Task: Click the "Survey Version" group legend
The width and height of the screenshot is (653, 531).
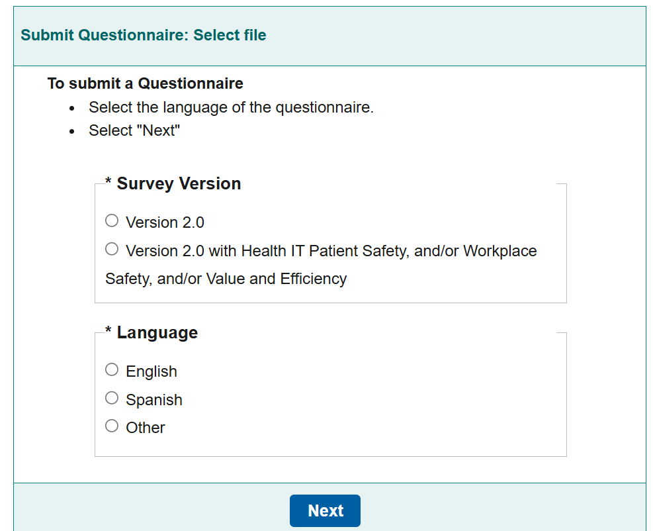Action: coord(179,184)
